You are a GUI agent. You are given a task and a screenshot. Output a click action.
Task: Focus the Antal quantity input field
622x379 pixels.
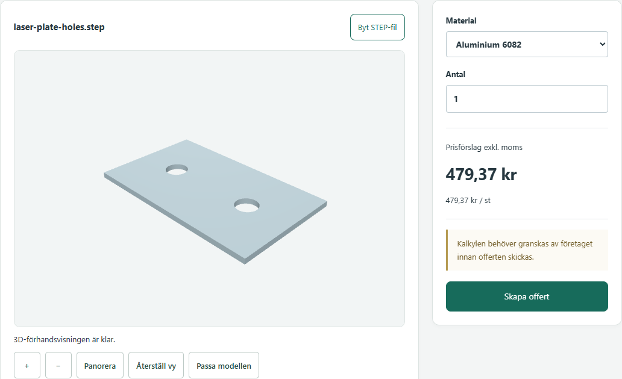tap(527, 99)
